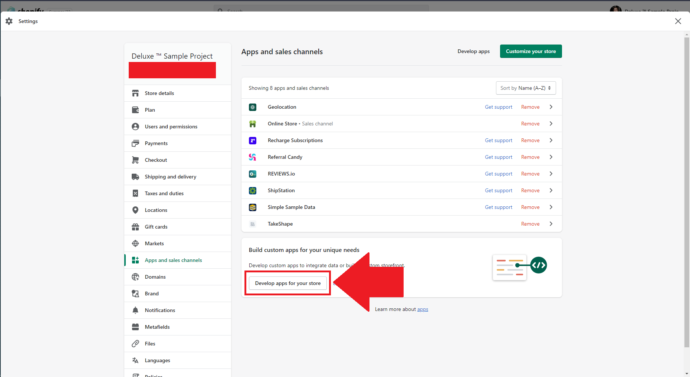Expand the ShipStation row chevron
The height and width of the screenshot is (377, 690).
[551, 190]
